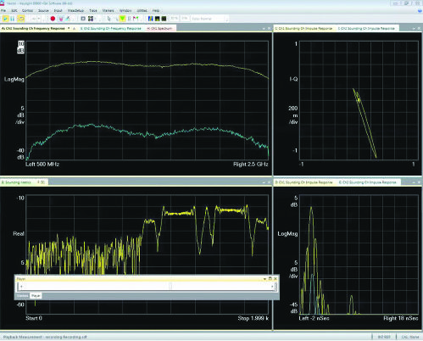Switch to the Ch1 Spectrum tab

tap(160, 28)
